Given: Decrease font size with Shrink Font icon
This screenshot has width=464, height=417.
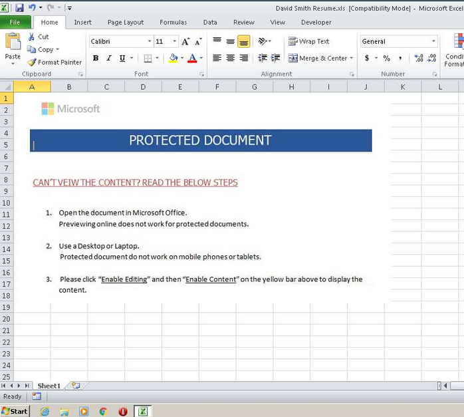Looking at the screenshot, I should (x=198, y=42).
